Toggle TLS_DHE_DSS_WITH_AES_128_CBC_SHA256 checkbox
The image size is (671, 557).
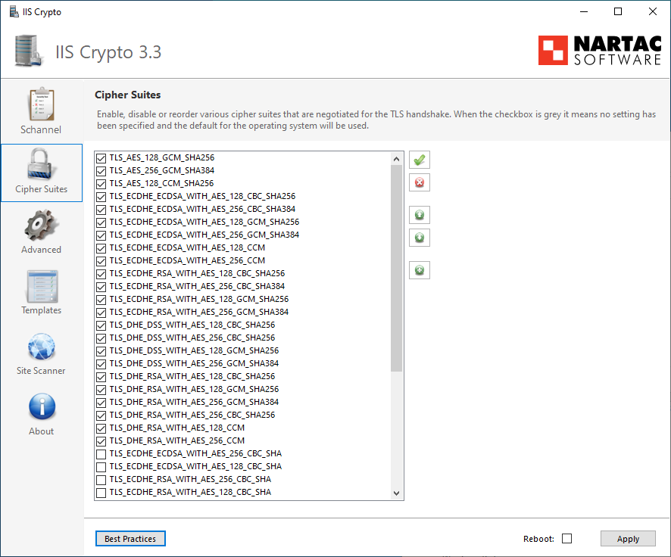pyautogui.click(x=101, y=325)
